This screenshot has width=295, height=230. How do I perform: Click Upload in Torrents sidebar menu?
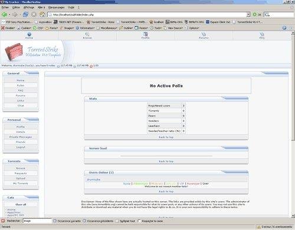[x=21, y=178]
